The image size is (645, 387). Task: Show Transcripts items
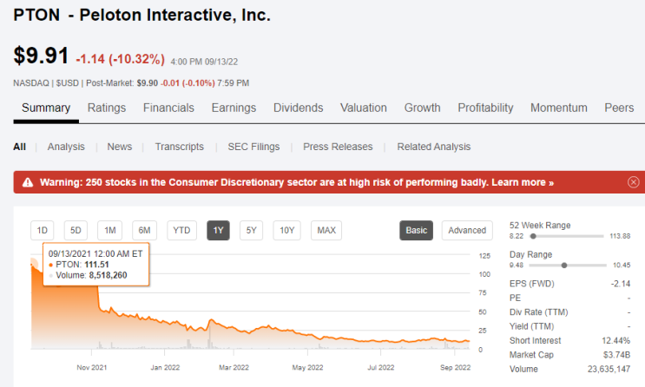point(180,147)
